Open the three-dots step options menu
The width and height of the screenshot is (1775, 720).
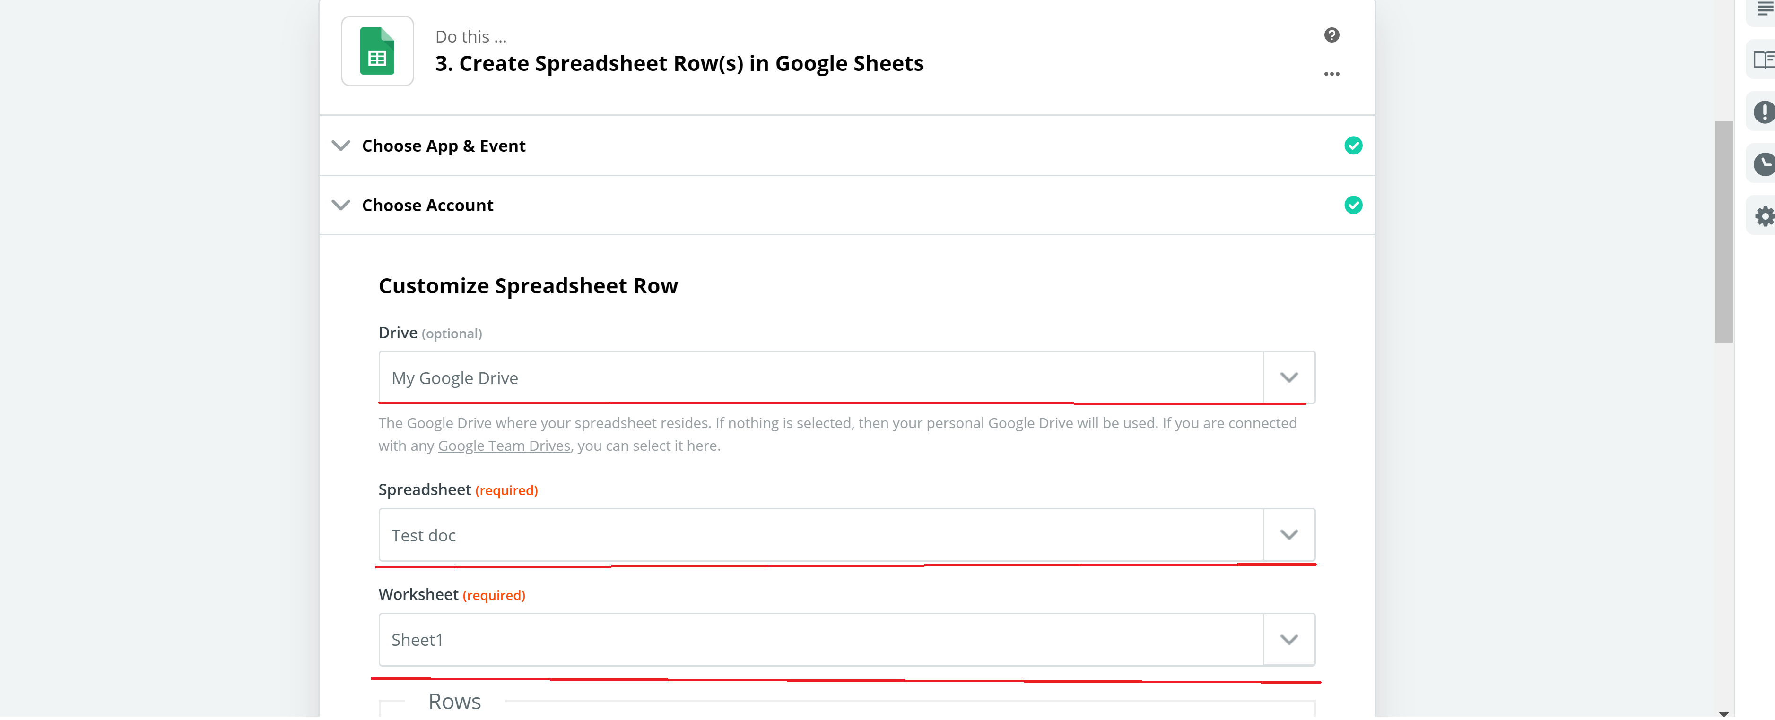[x=1331, y=74]
